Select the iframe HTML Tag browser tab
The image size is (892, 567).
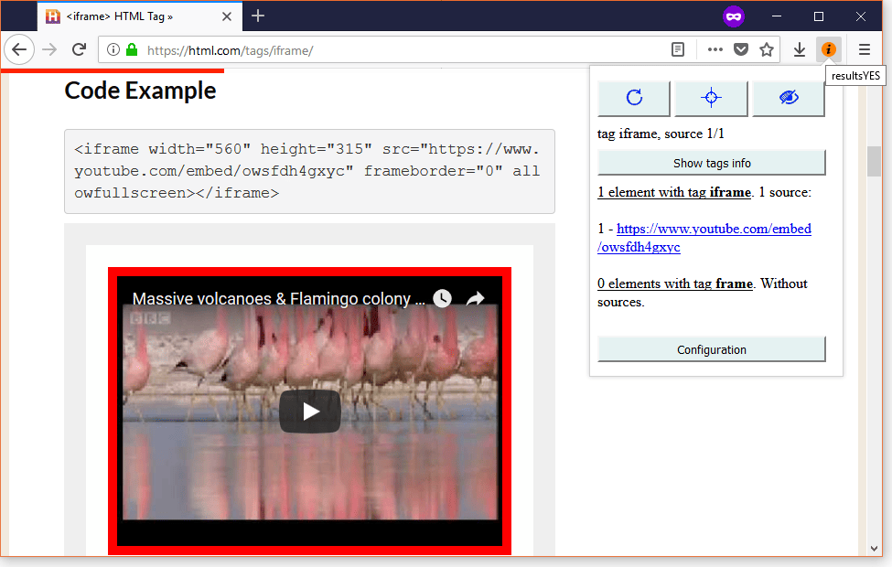pos(139,16)
